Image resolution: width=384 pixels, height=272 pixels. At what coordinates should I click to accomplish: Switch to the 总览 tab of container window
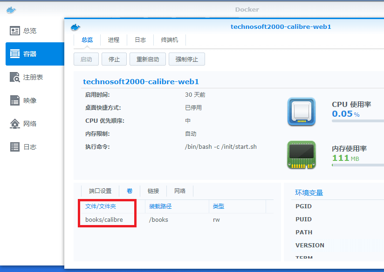pos(87,40)
